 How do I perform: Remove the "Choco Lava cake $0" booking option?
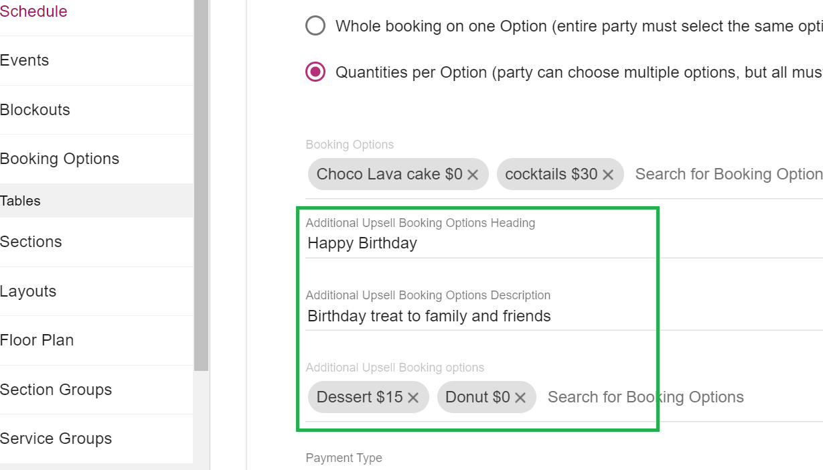point(473,174)
